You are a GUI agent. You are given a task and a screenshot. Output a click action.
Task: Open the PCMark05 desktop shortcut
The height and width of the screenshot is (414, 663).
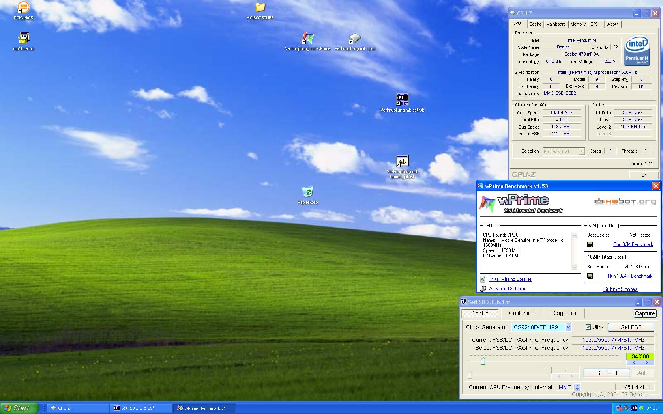[23, 11]
